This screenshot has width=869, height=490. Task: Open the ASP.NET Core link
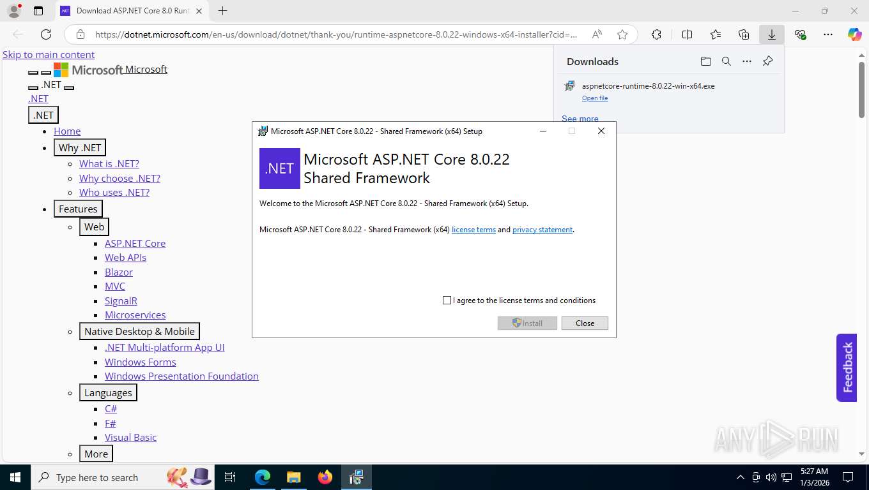135,243
